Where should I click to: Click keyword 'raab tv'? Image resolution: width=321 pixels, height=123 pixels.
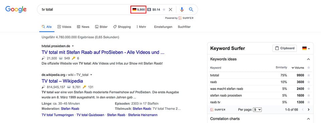[x=215, y=102]
